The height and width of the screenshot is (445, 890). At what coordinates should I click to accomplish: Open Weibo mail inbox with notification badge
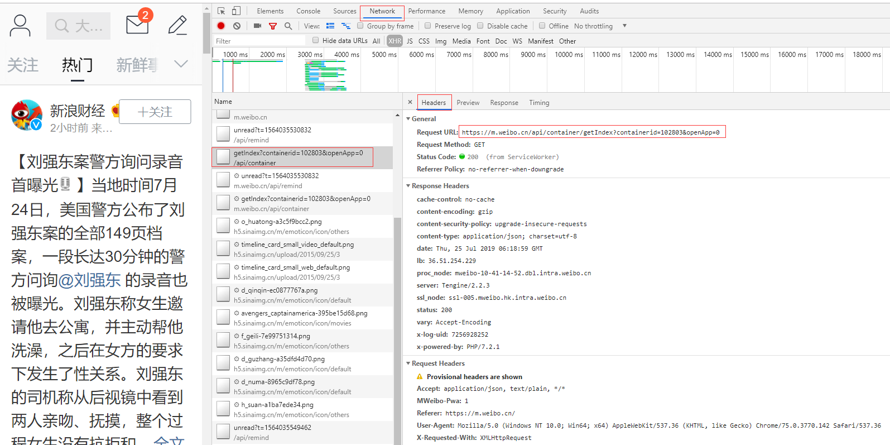(x=137, y=25)
